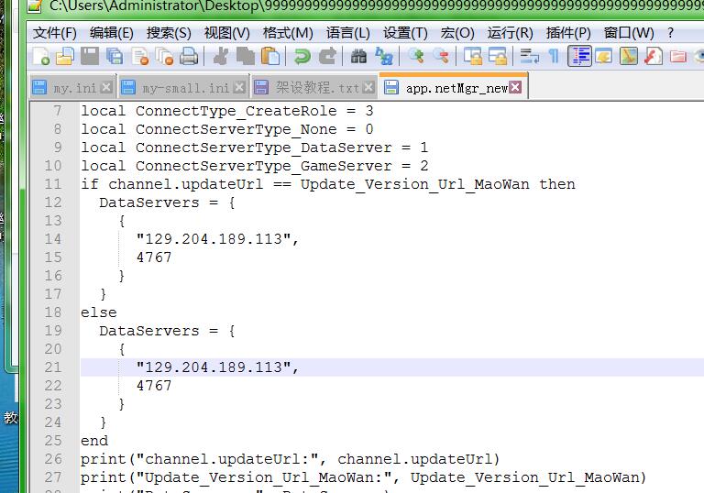Image resolution: width=704 pixels, height=493 pixels.
Task: Zoom in using the magnifier plus icon
Action: pos(416,57)
